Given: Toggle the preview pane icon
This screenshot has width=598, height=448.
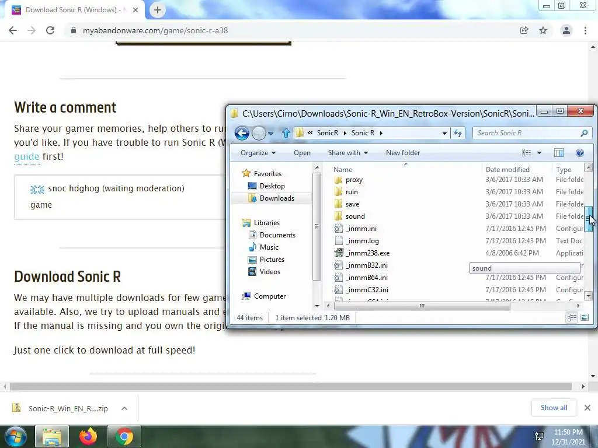Looking at the screenshot, I should (x=559, y=153).
